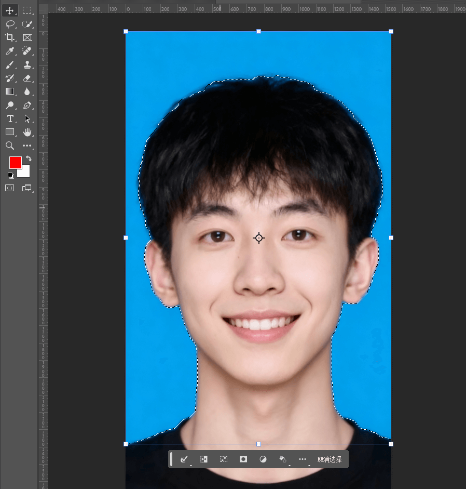Swap foreground and background colors
466x489 pixels.
point(29,158)
